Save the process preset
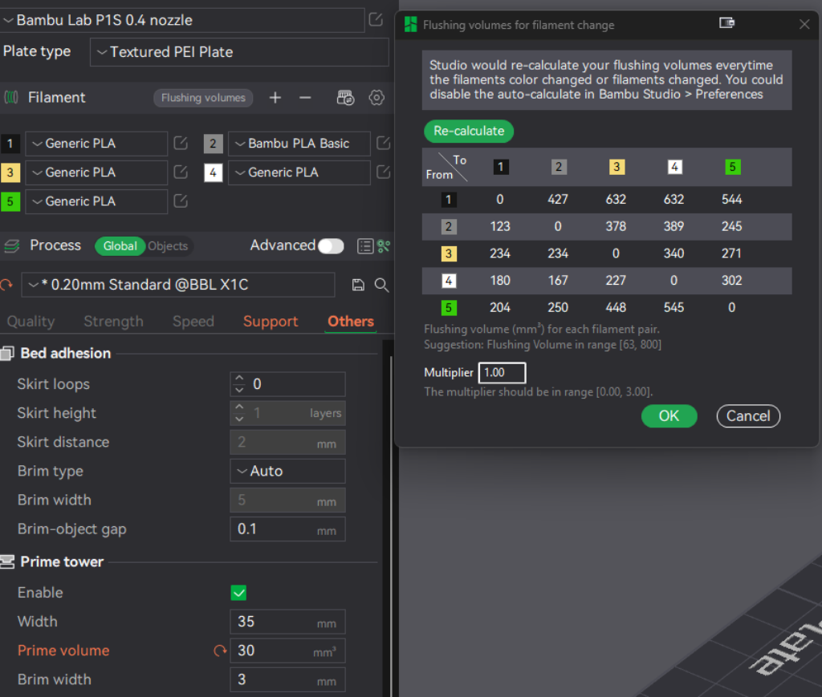 coord(358,285)
